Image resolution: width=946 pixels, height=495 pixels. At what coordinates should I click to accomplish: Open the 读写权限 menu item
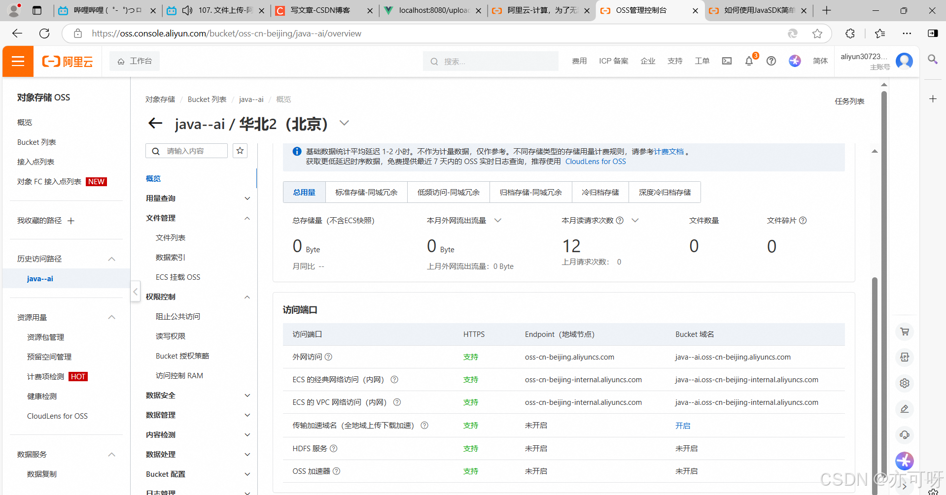(171, 336)
